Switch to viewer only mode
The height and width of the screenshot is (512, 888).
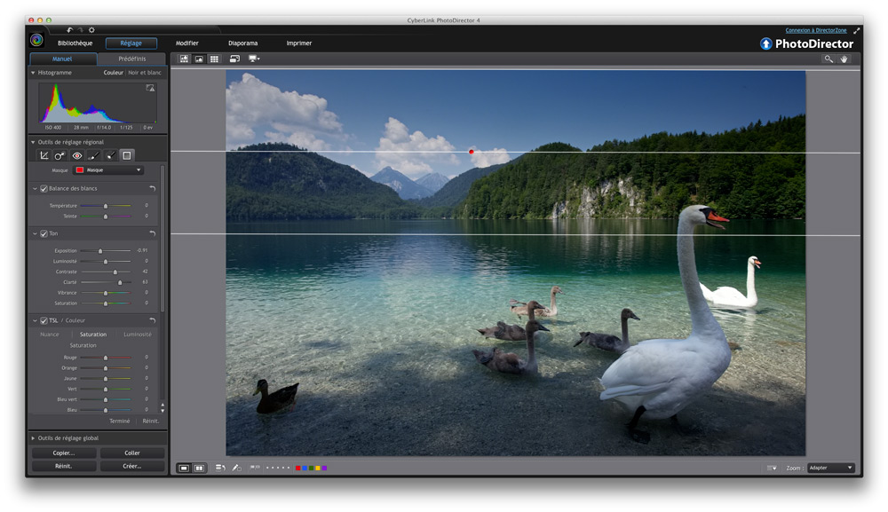click(x=199, y=59)
